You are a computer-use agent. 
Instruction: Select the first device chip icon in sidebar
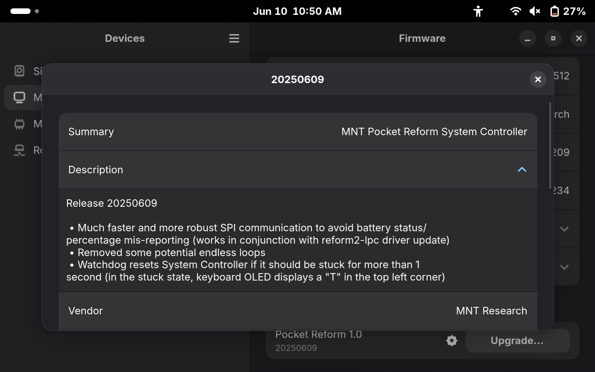(19, 71)
